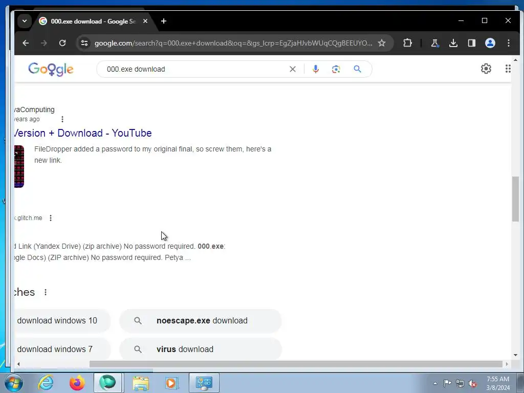The height and width of the screenshot is (393, 524).
Task: Open the Extensions puzzle icon
Action: 407,43
